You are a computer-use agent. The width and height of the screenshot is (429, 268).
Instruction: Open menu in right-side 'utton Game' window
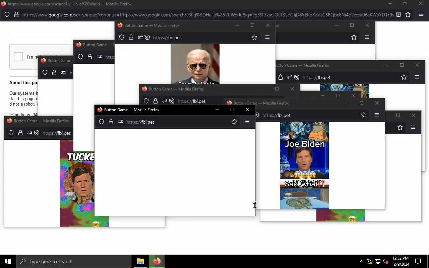point(417,77)
